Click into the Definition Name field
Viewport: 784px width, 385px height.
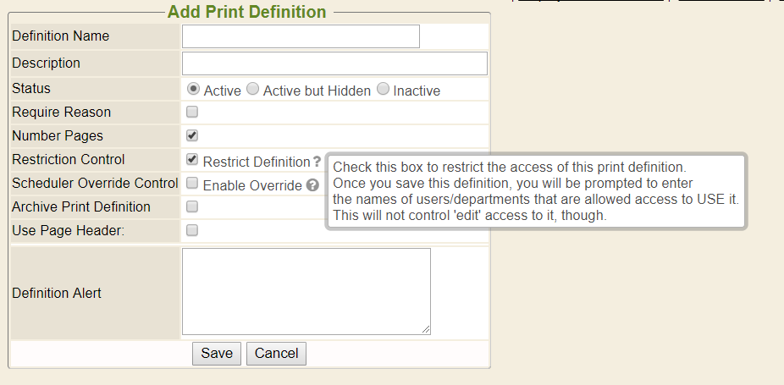point(301,36)
